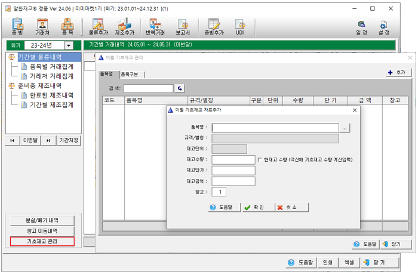Select 기간별 제조집계 tree item
The image size is (418, 274).
(51, 104)
